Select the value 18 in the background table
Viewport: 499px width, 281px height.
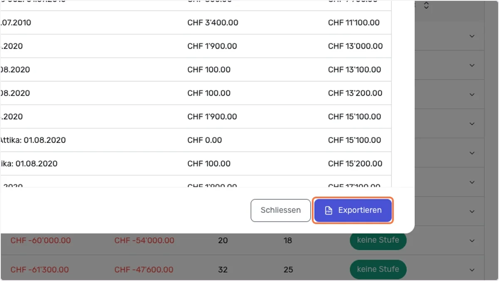click(288, 240)
